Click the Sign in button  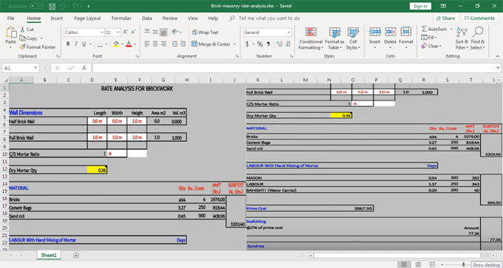(420, 6)
